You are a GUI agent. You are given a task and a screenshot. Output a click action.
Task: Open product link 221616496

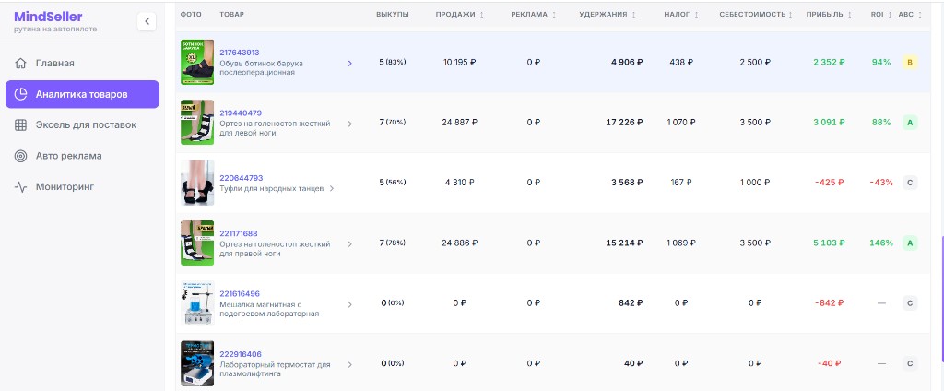point(240,293)
